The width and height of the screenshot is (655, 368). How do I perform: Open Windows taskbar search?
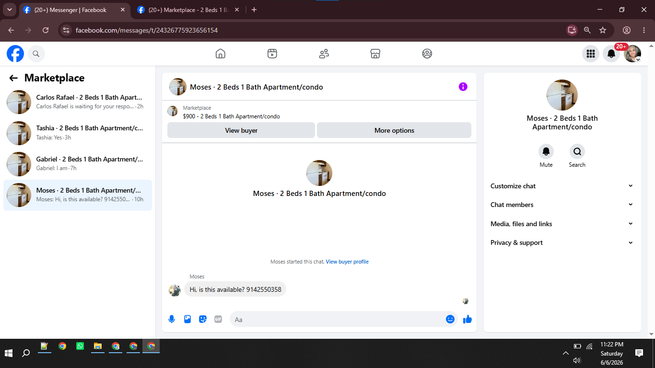26,353
